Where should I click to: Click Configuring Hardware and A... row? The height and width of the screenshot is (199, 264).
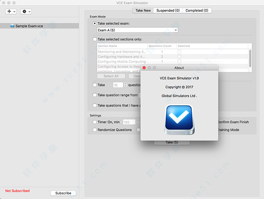[x=173, y=57]
